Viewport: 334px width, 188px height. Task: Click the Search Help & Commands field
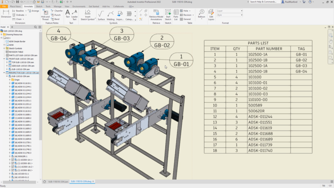click(264, 2)
